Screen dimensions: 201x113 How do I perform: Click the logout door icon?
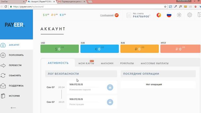pyautogui.click(x=199, y=15)
